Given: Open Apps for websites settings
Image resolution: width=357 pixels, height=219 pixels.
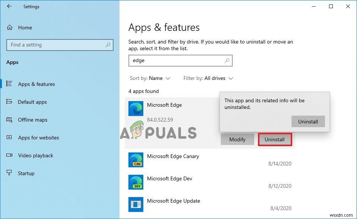Looking at the screenshot, I should click(39, 138).
